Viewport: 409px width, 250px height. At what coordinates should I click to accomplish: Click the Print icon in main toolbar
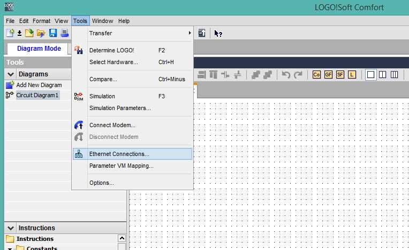tap(64, 33)
